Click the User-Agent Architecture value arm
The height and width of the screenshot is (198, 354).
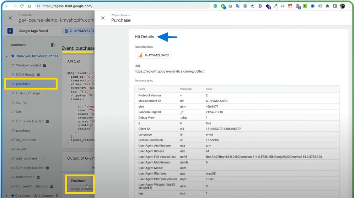click(208, 146)
